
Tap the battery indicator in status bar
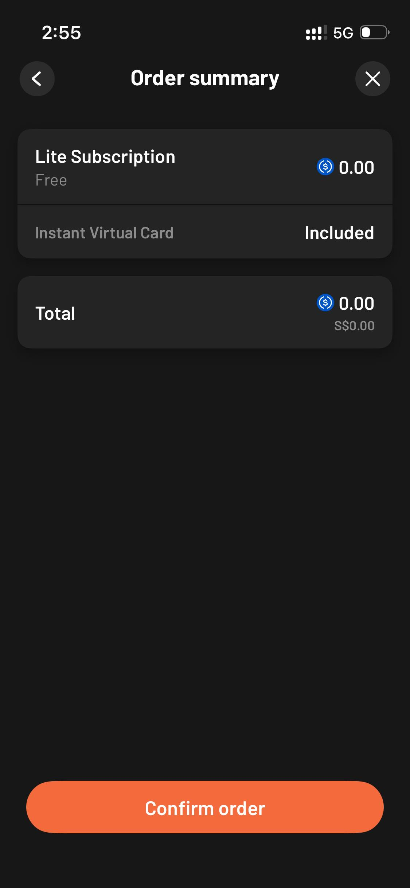coord(374,33)
